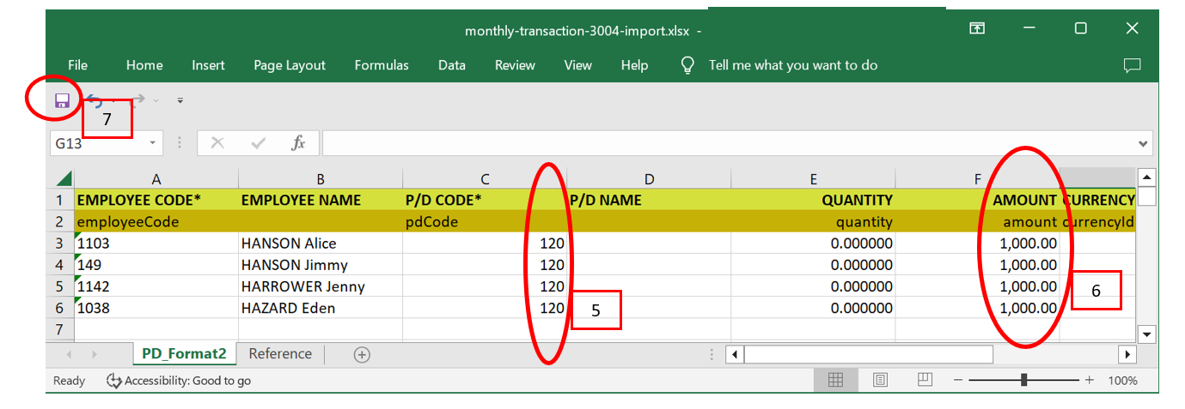Click the Accessibility status icon

114,381
